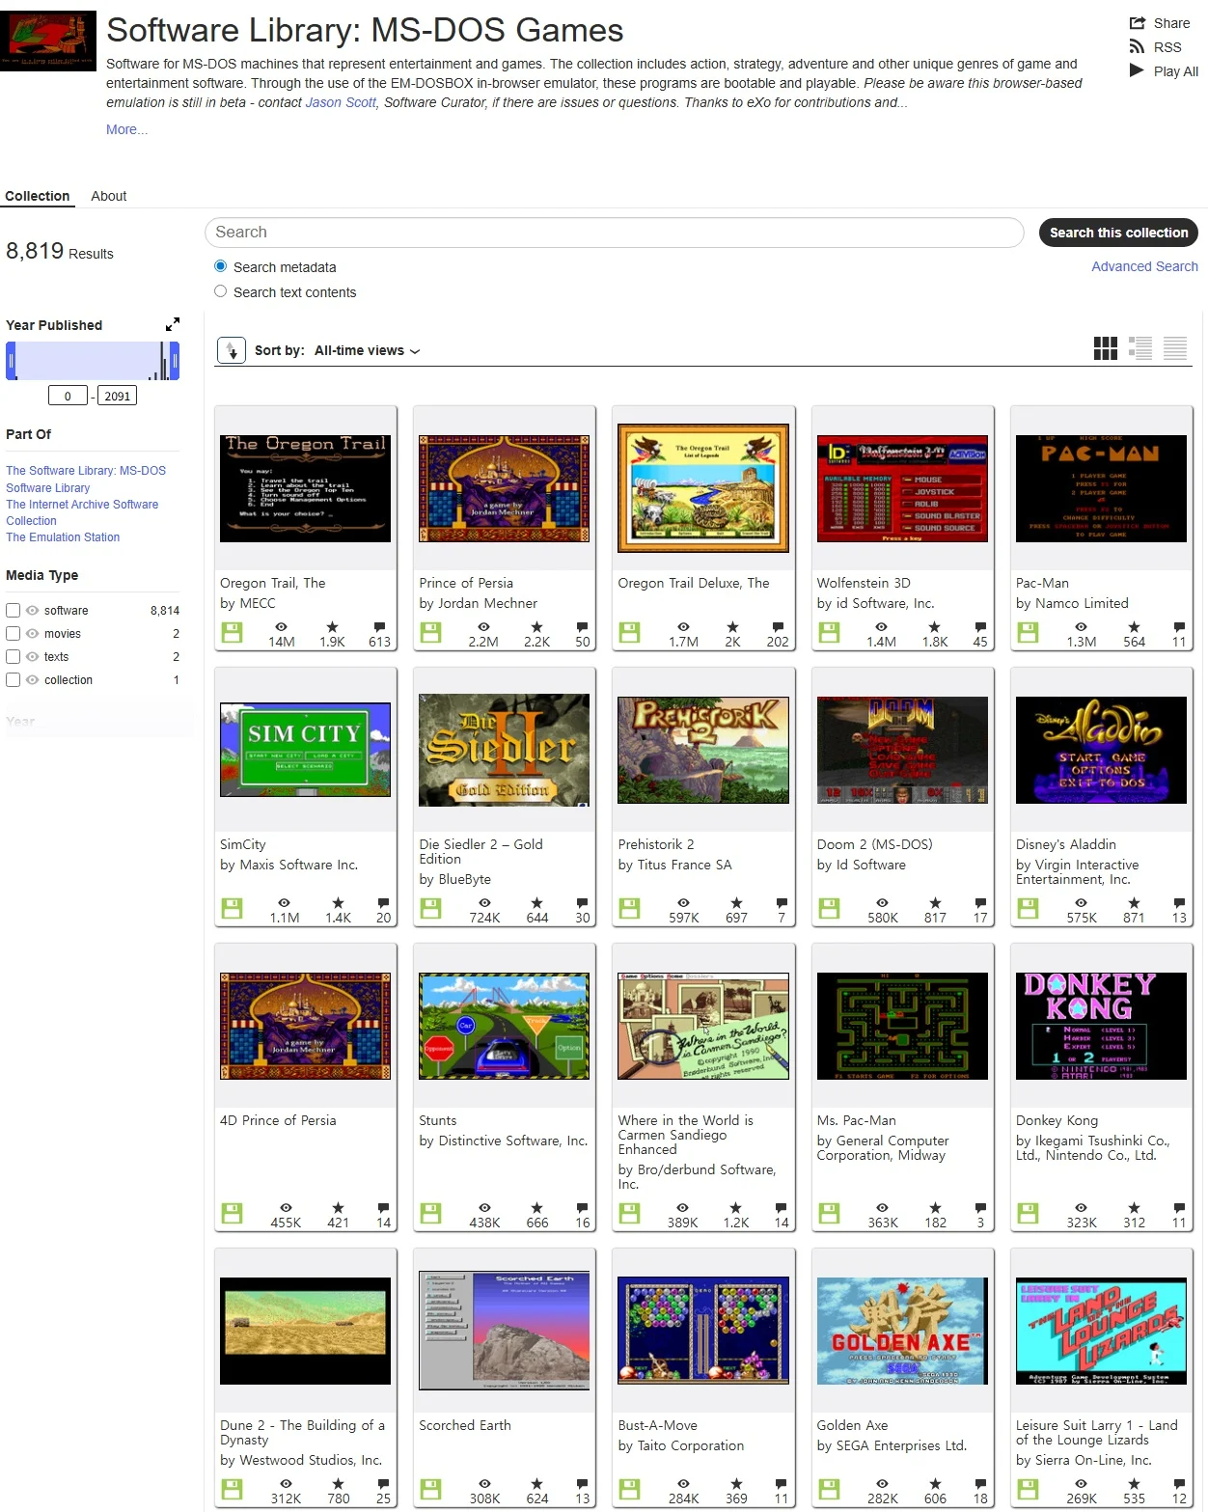This screenshot has width=1208, height=1512.
Task: Switch to compact list view
Action: [x=1174, y=348]
